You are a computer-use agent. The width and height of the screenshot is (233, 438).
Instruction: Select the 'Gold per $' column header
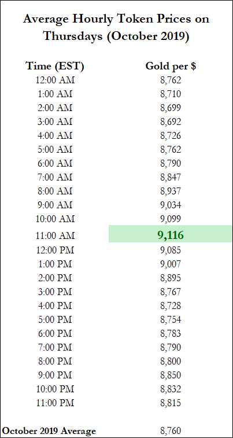(x=171, y=66)
